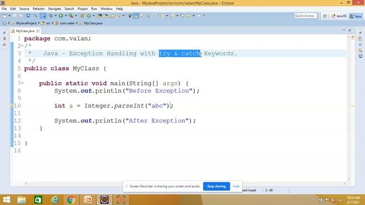Open File Explorer from the taskbar
The height and width of the screenshot is (205, 365).
click(22, 200)
